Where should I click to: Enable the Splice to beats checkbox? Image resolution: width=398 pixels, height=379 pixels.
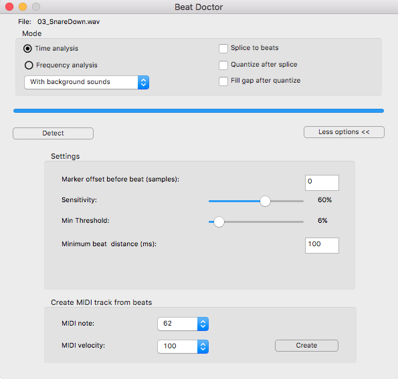point(223,49)
